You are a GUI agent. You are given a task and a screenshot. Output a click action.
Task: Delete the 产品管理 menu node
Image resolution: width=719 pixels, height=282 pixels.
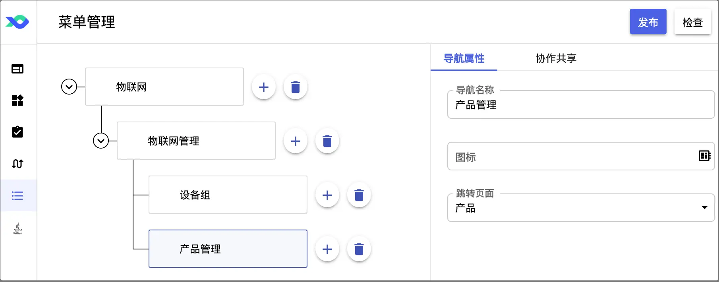[359, 249]
